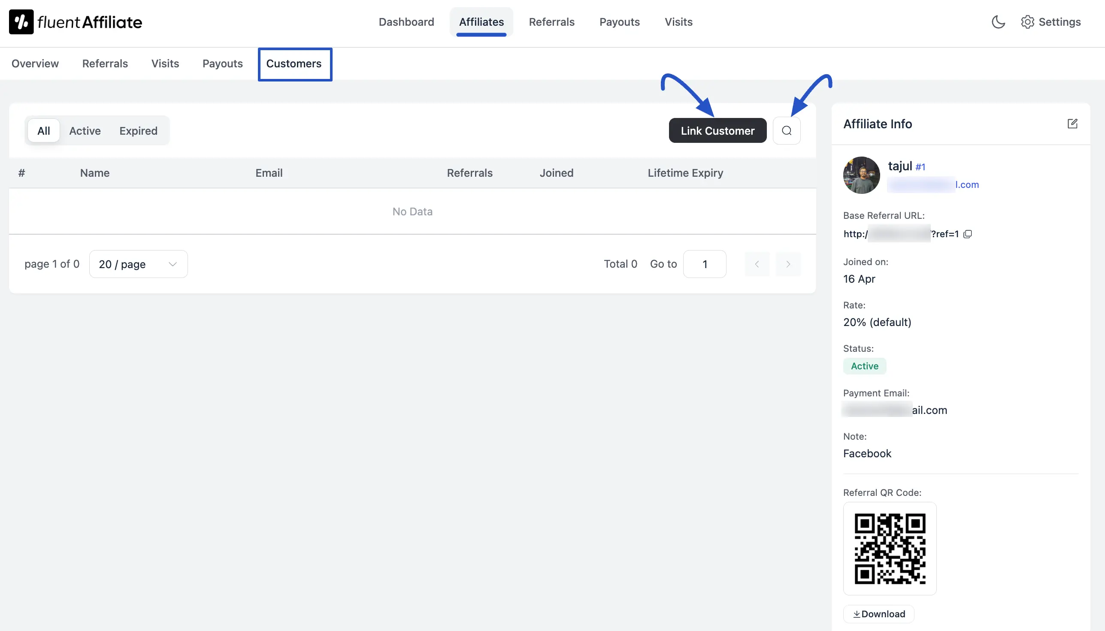Go to next page arrow
The height and width of the screenshot is (631, 1105).
pyautogui.click(x=788, y=264)
